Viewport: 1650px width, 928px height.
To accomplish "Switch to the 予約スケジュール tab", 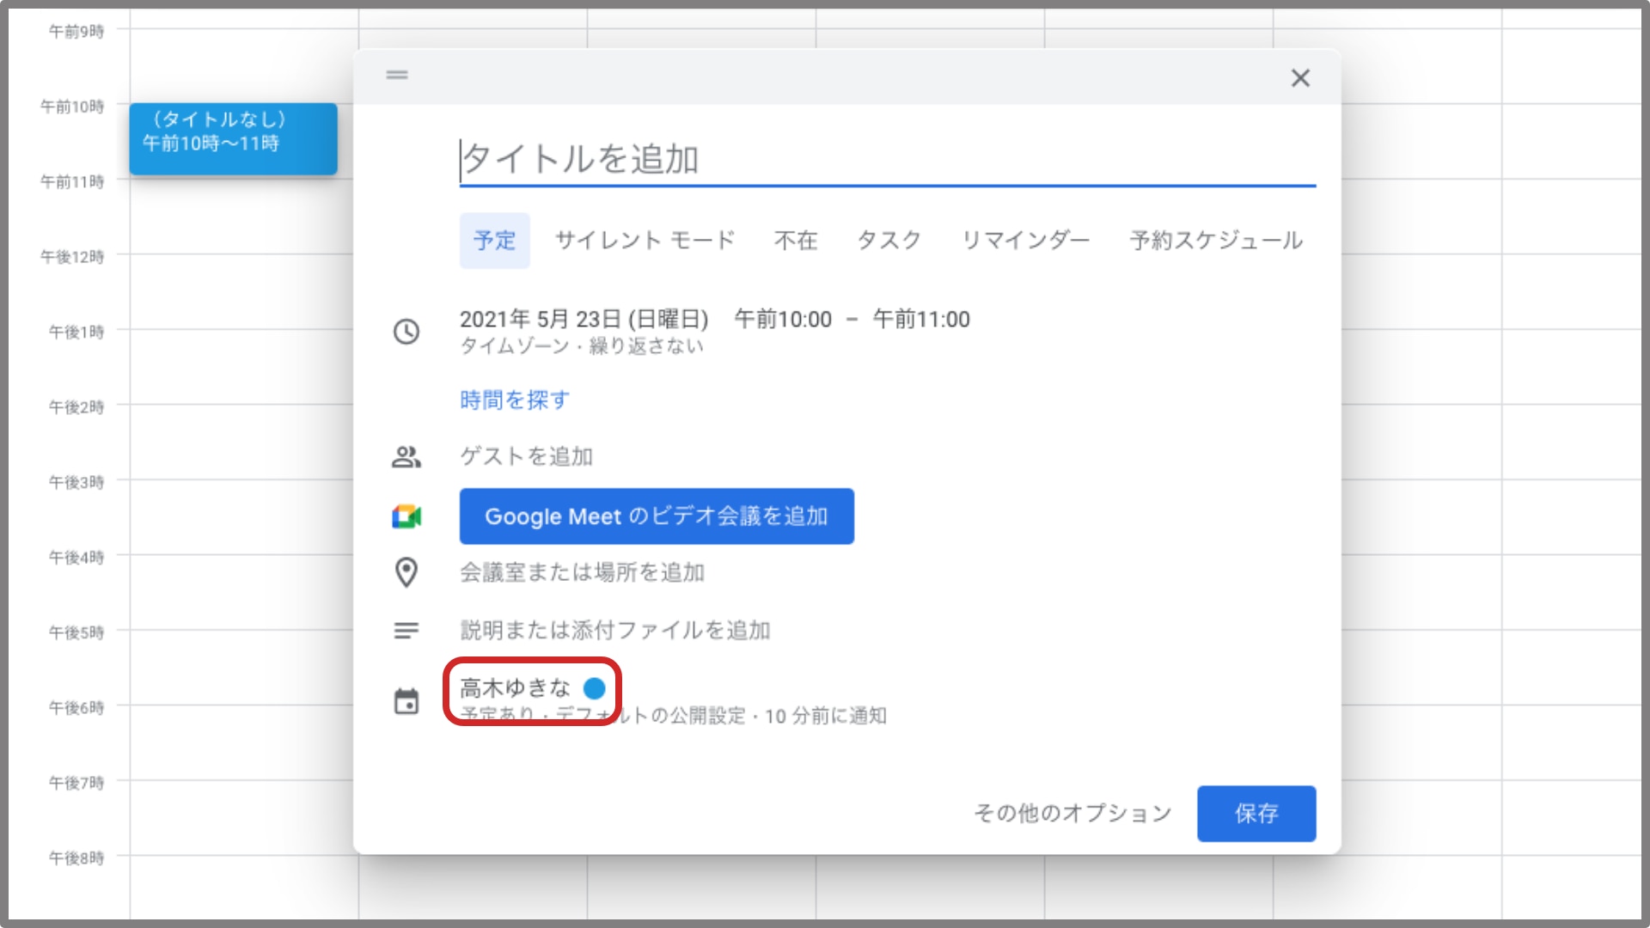I will coord(1216,241).
